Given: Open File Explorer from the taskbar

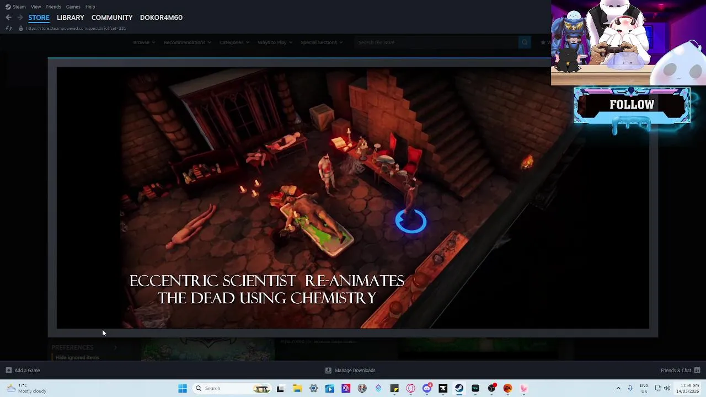Looking at the screenshot, I should [x=297, y=388].
